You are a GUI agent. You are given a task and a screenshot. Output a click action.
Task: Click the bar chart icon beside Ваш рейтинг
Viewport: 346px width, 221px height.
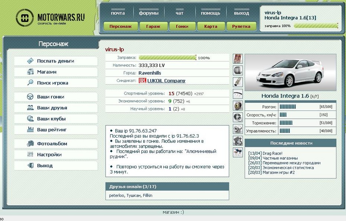click(30, 129)
